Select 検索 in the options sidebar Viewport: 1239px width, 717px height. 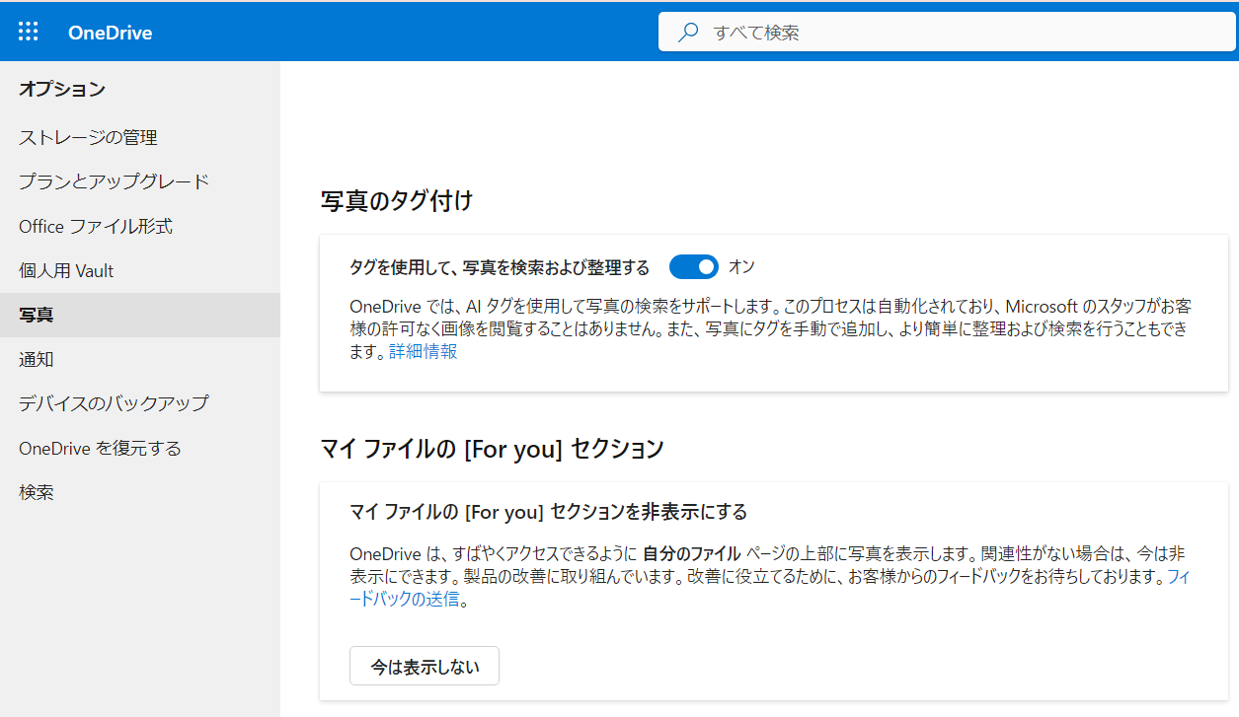pos(37,492)
